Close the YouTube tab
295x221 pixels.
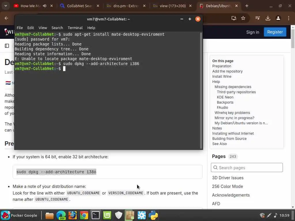click(52, 6)
